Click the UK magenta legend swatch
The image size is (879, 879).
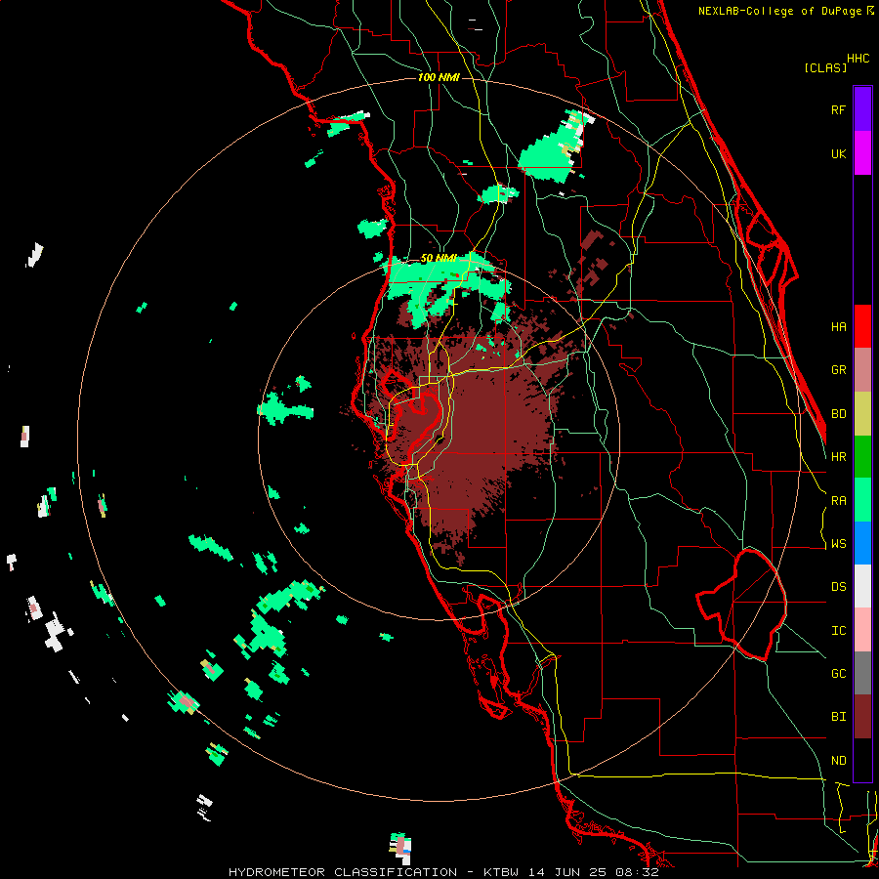click(862, 153)
